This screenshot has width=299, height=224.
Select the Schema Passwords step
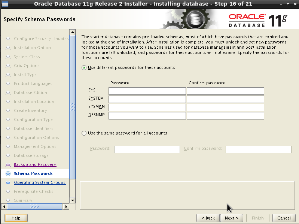(x=33, y=173)
